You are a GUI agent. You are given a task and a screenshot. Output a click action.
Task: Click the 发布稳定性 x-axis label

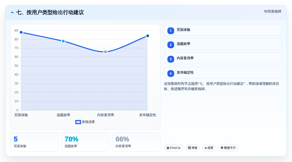[x=148, y=115]
